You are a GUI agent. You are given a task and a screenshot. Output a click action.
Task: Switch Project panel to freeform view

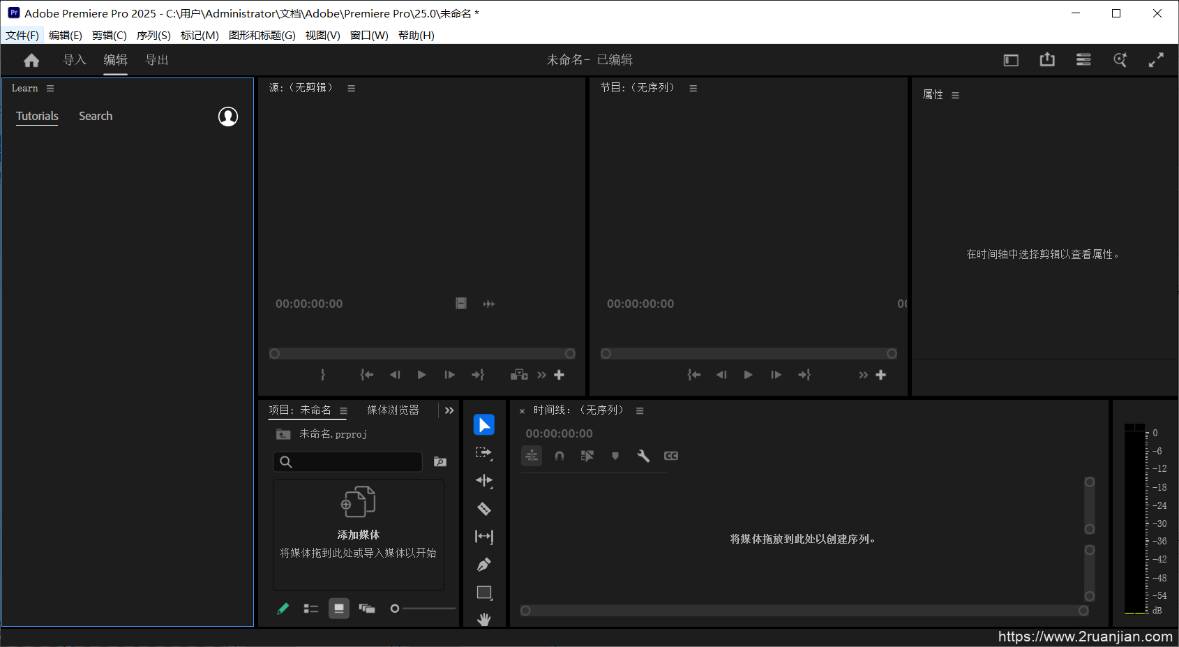[x=367, y=609]
